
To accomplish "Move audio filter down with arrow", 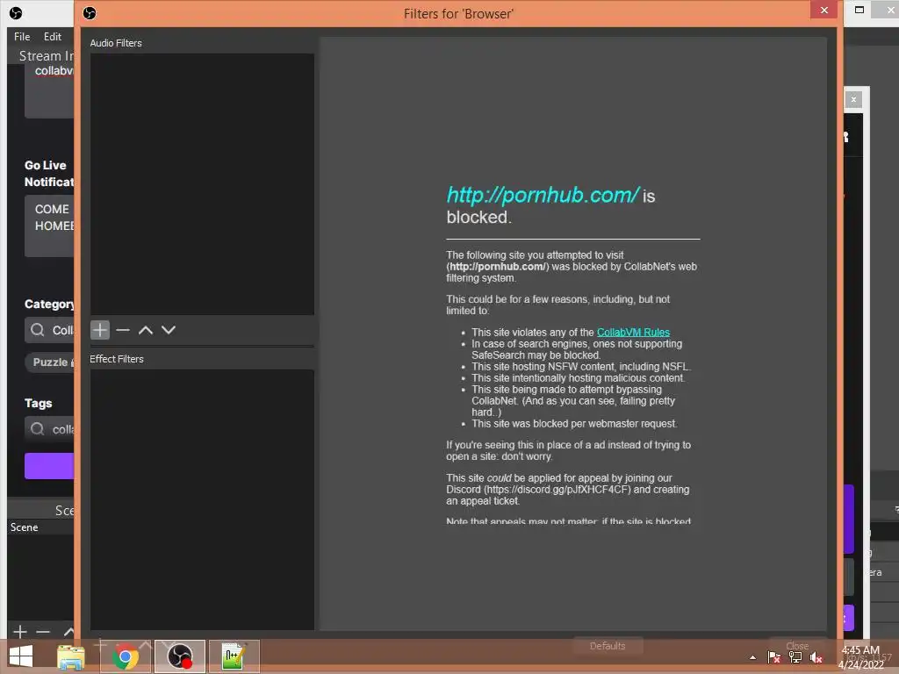I will tap(168, 330).
